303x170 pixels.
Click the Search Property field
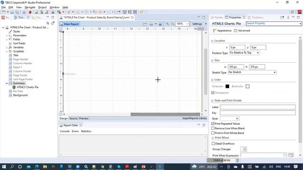[x=274, y=24]
